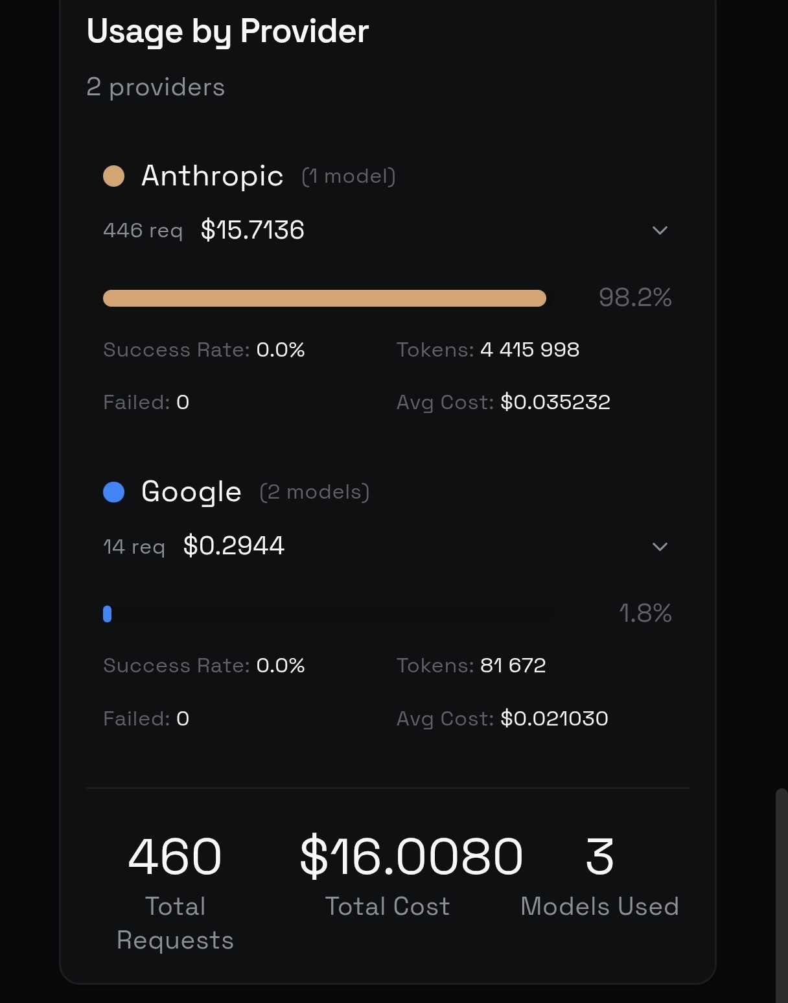This screenshot has height=1003, width=788.
Task: Click the $16.0080 Total Cost stat
Action: coord(411,856)
